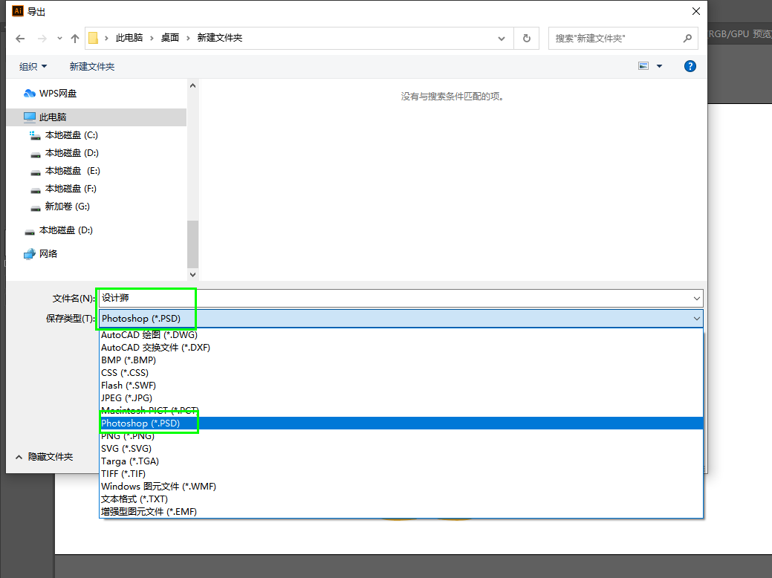The image size is (772, 578).
Task: Choose 文本格式 (*.TXT) format
Action: (x=400, y=499)
